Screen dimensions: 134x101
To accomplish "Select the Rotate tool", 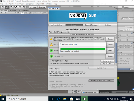I will pyautogui.click(x=11, y=7).
